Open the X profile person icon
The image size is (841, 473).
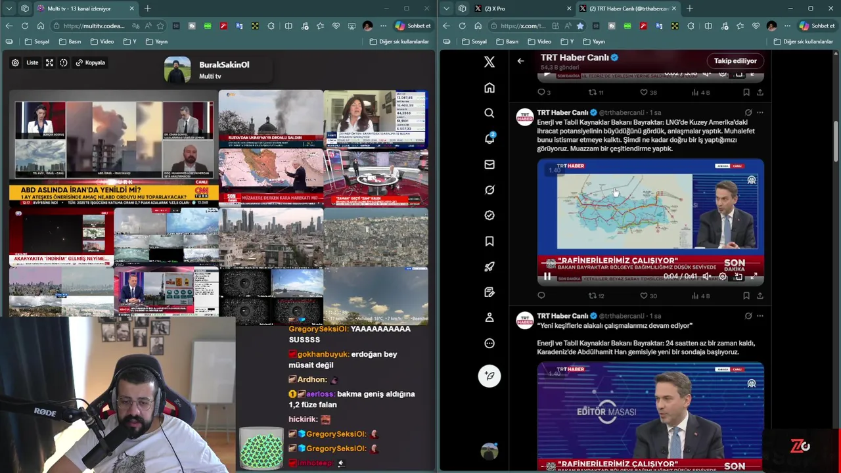click(489, 317)
